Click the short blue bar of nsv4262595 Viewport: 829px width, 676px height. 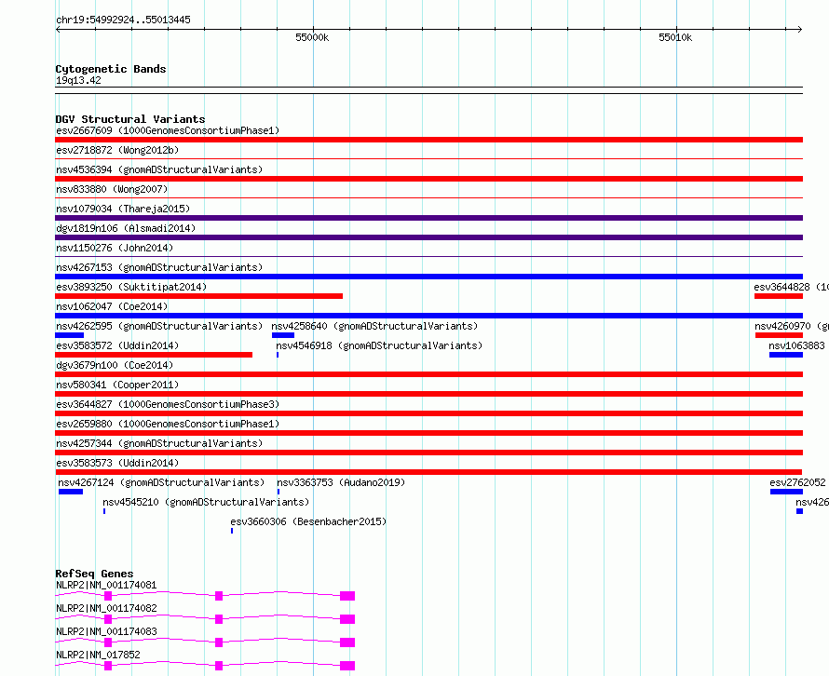(x=69, y=335)
